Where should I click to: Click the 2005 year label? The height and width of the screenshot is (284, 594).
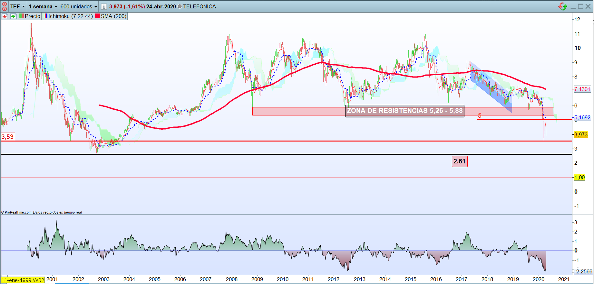tap(155, 279)
